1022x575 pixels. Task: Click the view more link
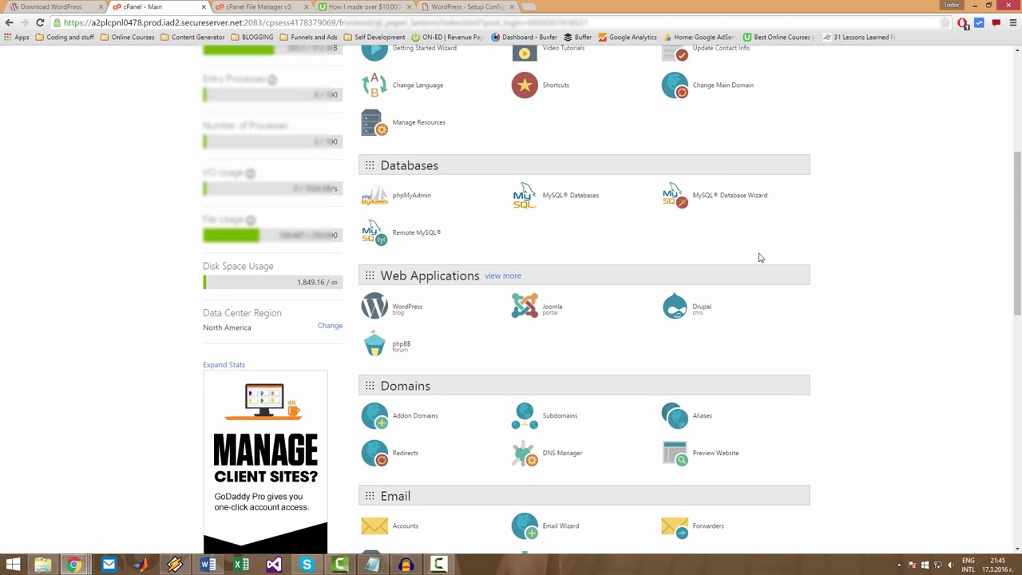click(502, 276)
